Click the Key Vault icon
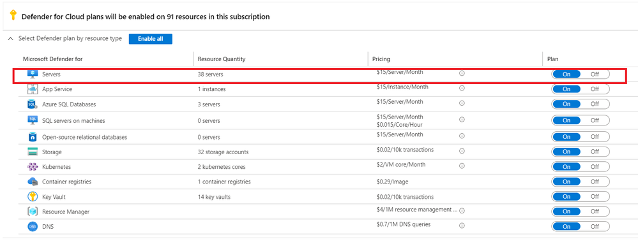Viewport: 638px width, 244px height. pos(33,197)
